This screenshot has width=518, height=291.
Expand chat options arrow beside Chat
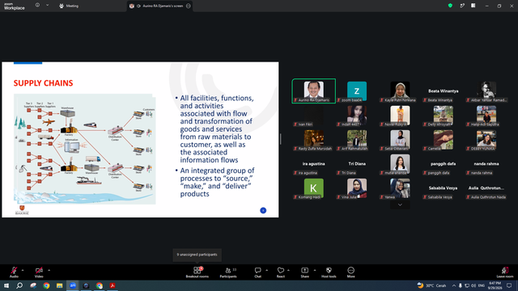[x=266, y=270]
